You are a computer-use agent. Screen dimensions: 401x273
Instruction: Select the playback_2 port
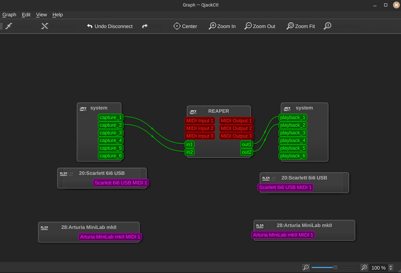coord(293,125)
